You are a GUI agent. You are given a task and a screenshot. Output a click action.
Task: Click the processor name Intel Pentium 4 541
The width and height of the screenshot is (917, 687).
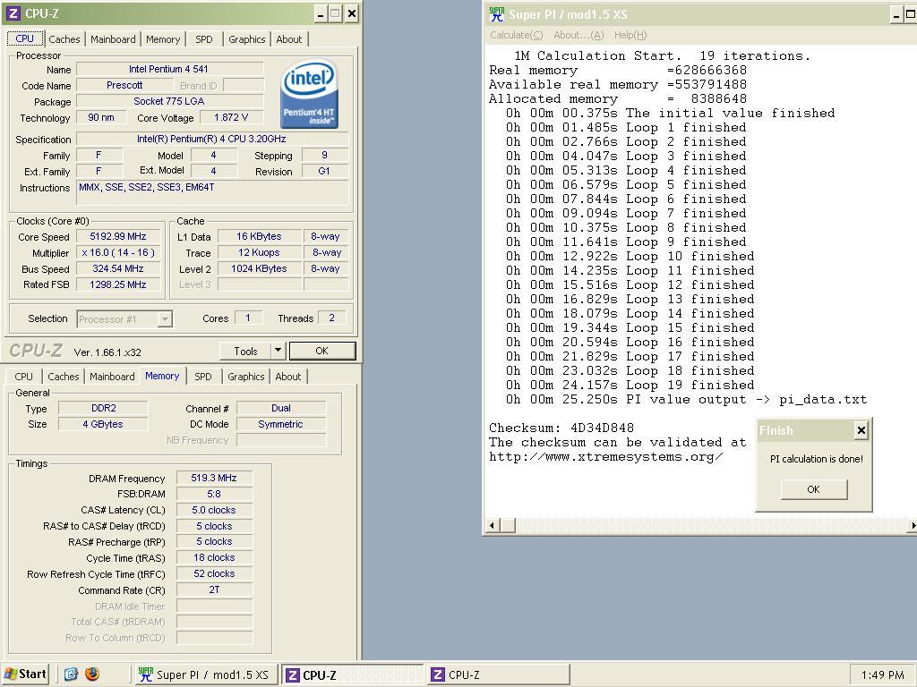[169, 69]
